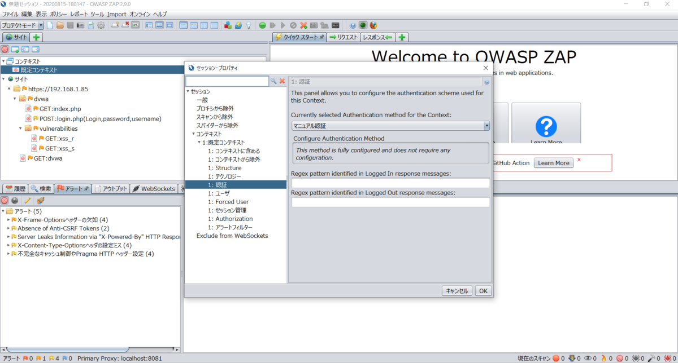Click the Snapshot Session camera icon

(80, 25)
